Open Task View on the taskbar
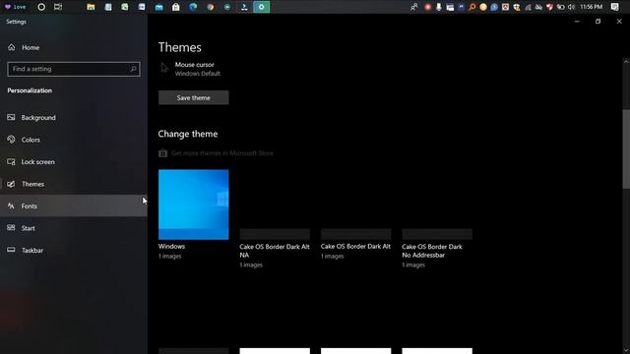This screenshot has width=630, height=354. click(x=58, y=7)
